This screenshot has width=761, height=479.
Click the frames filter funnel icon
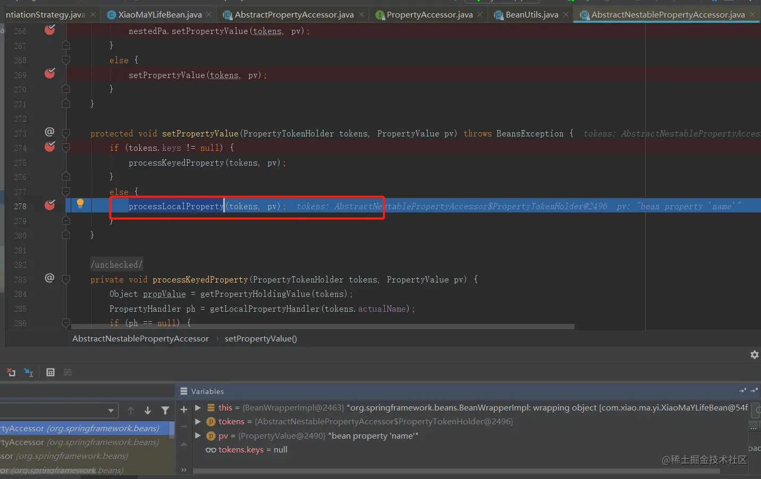(165, 410)
